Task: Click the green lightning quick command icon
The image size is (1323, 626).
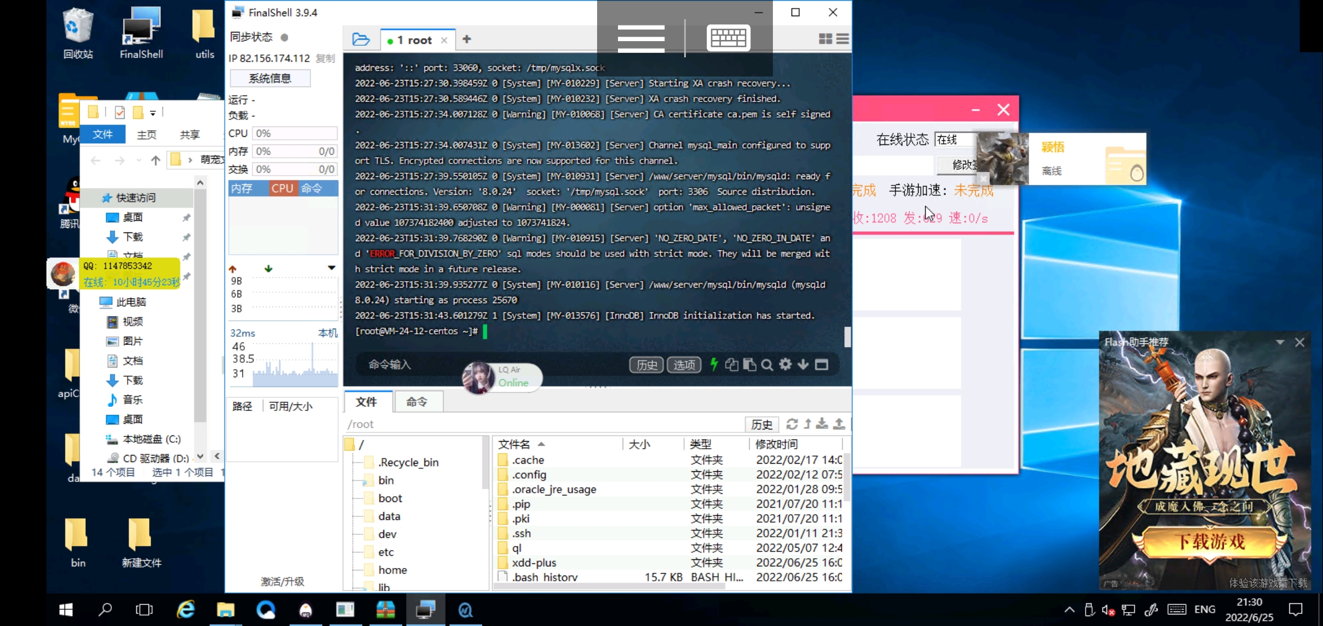Action: coord(714,364)
